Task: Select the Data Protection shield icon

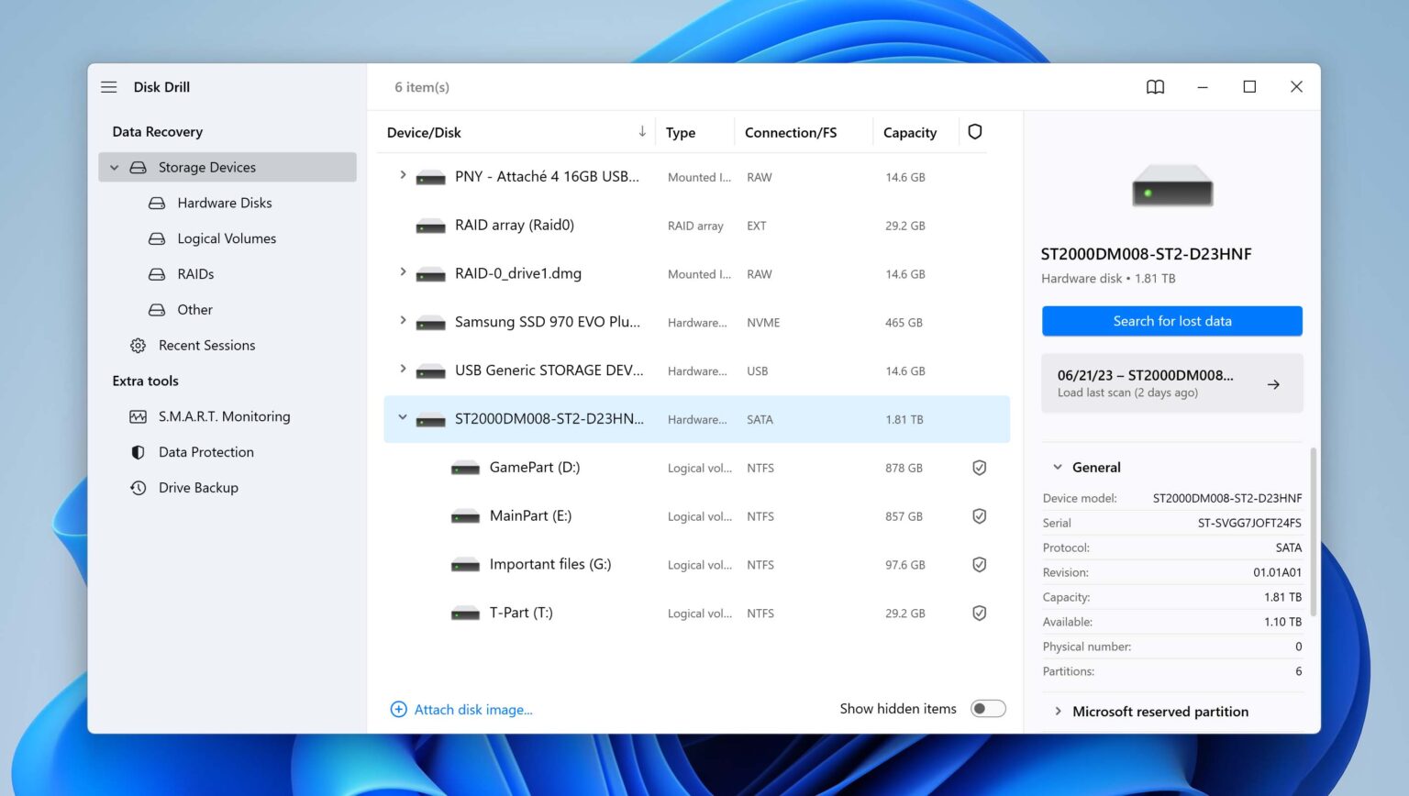Action: tap(138, 451)
